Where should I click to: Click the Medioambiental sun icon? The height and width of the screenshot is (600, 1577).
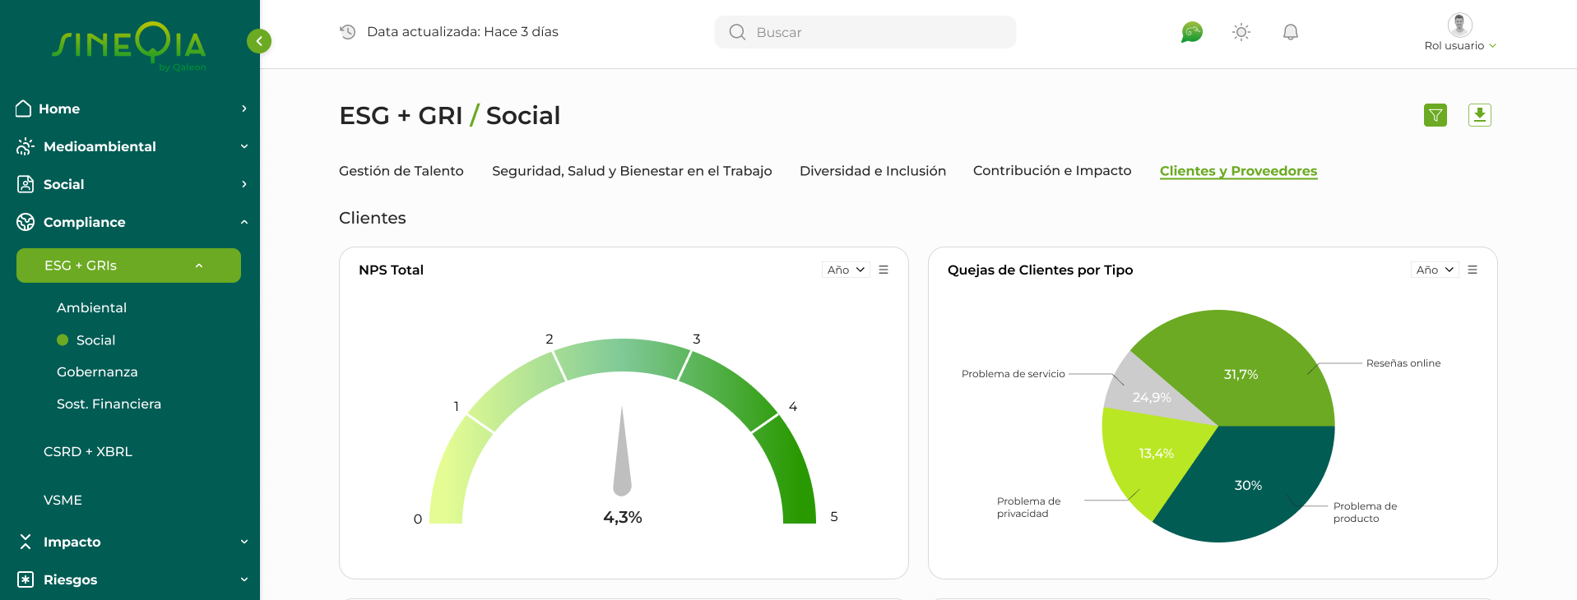[26, 146]
